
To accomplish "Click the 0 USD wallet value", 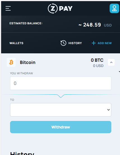I will coord(98,66).
